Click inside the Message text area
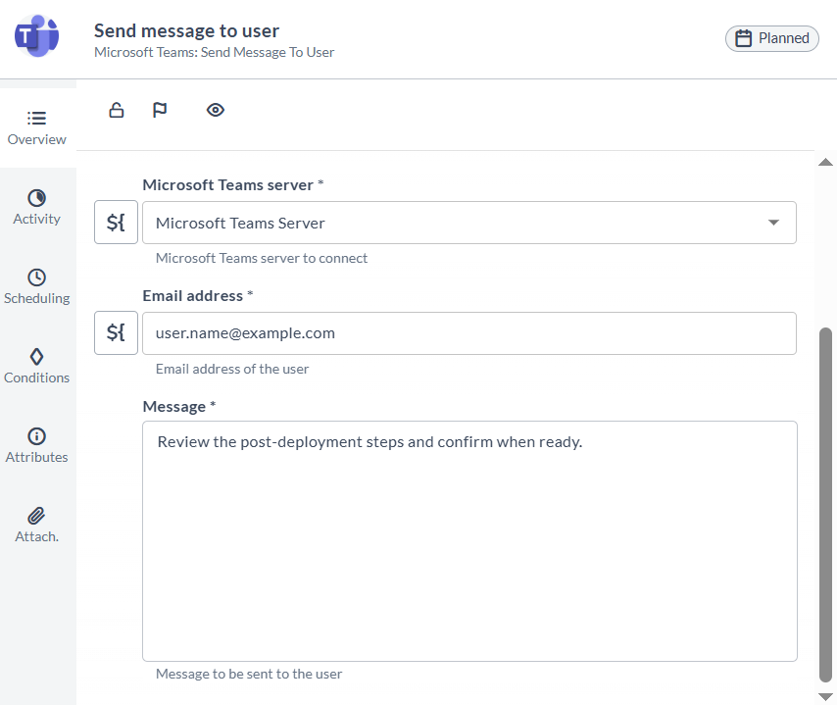The height and width of the screenshot is (705, 837). coord(469,541)
